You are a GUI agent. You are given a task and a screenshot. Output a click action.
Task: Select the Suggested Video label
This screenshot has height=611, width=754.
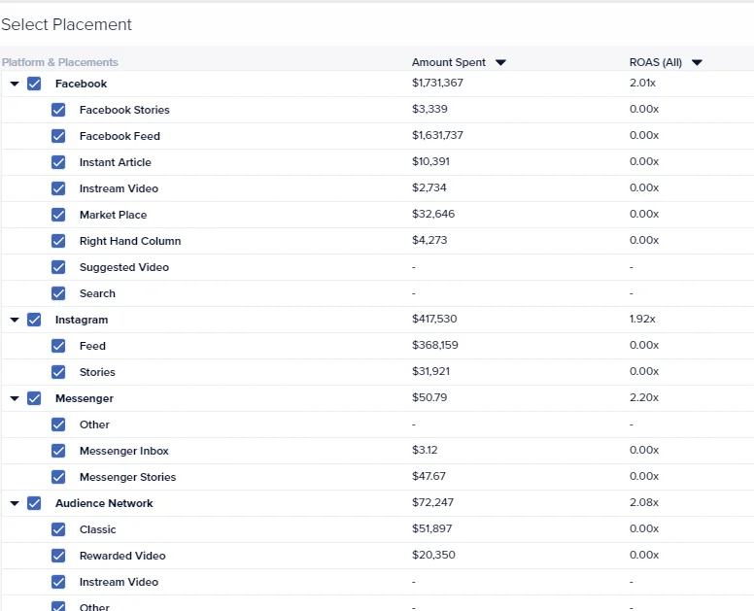pyautogui.click(x=124, y=267)
